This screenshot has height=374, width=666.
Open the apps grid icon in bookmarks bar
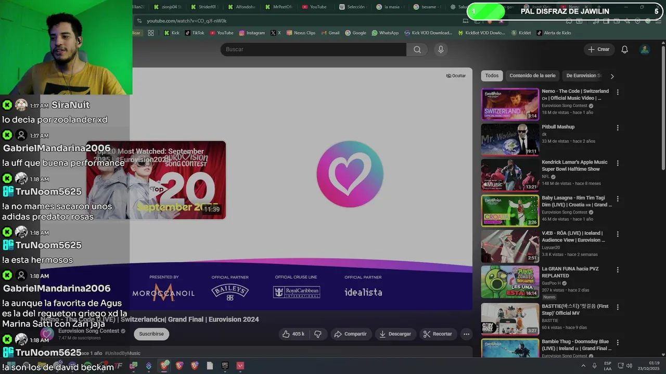pyautogui.click(x=151, y=33)
